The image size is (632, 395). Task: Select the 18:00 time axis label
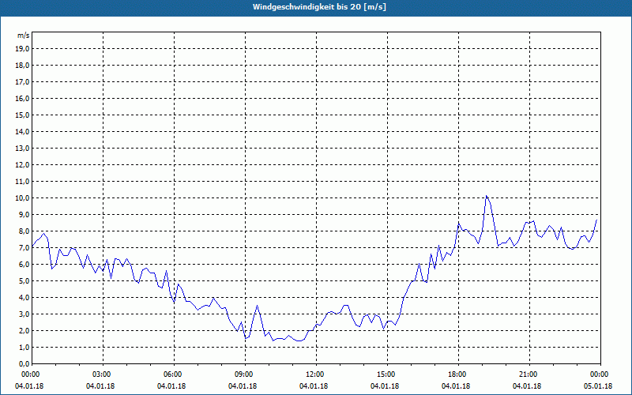457,374
